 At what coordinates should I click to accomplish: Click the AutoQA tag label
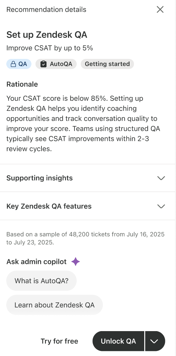pyautogui.click(x=61, y=64)
